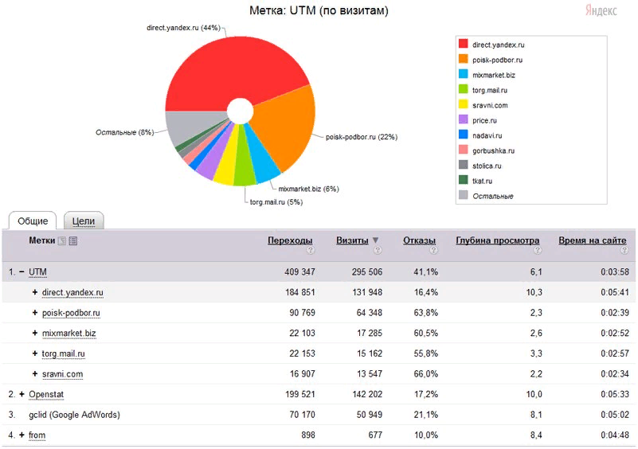The image size is (638, 449).
Task: Click the 142 202 visits value for Openstat
Action: [x=366, y=395]
